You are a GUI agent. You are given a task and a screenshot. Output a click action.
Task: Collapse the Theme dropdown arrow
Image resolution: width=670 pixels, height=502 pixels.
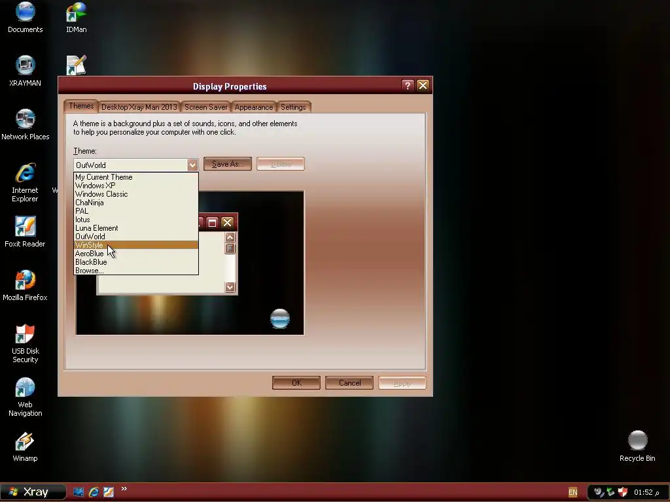(x=192, y=165)
